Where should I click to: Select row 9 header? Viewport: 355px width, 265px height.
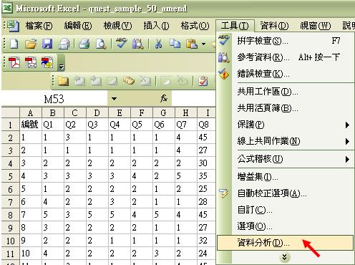pyautogui.click(x=10, y=228)
